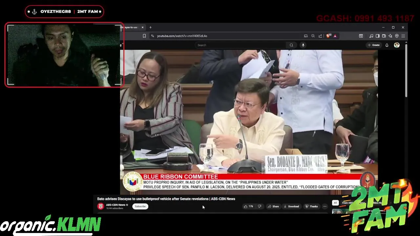This screenshot has width=420, height=236.
Task: Open the Brave Wallet icon
Action: [x=384, y=36]
